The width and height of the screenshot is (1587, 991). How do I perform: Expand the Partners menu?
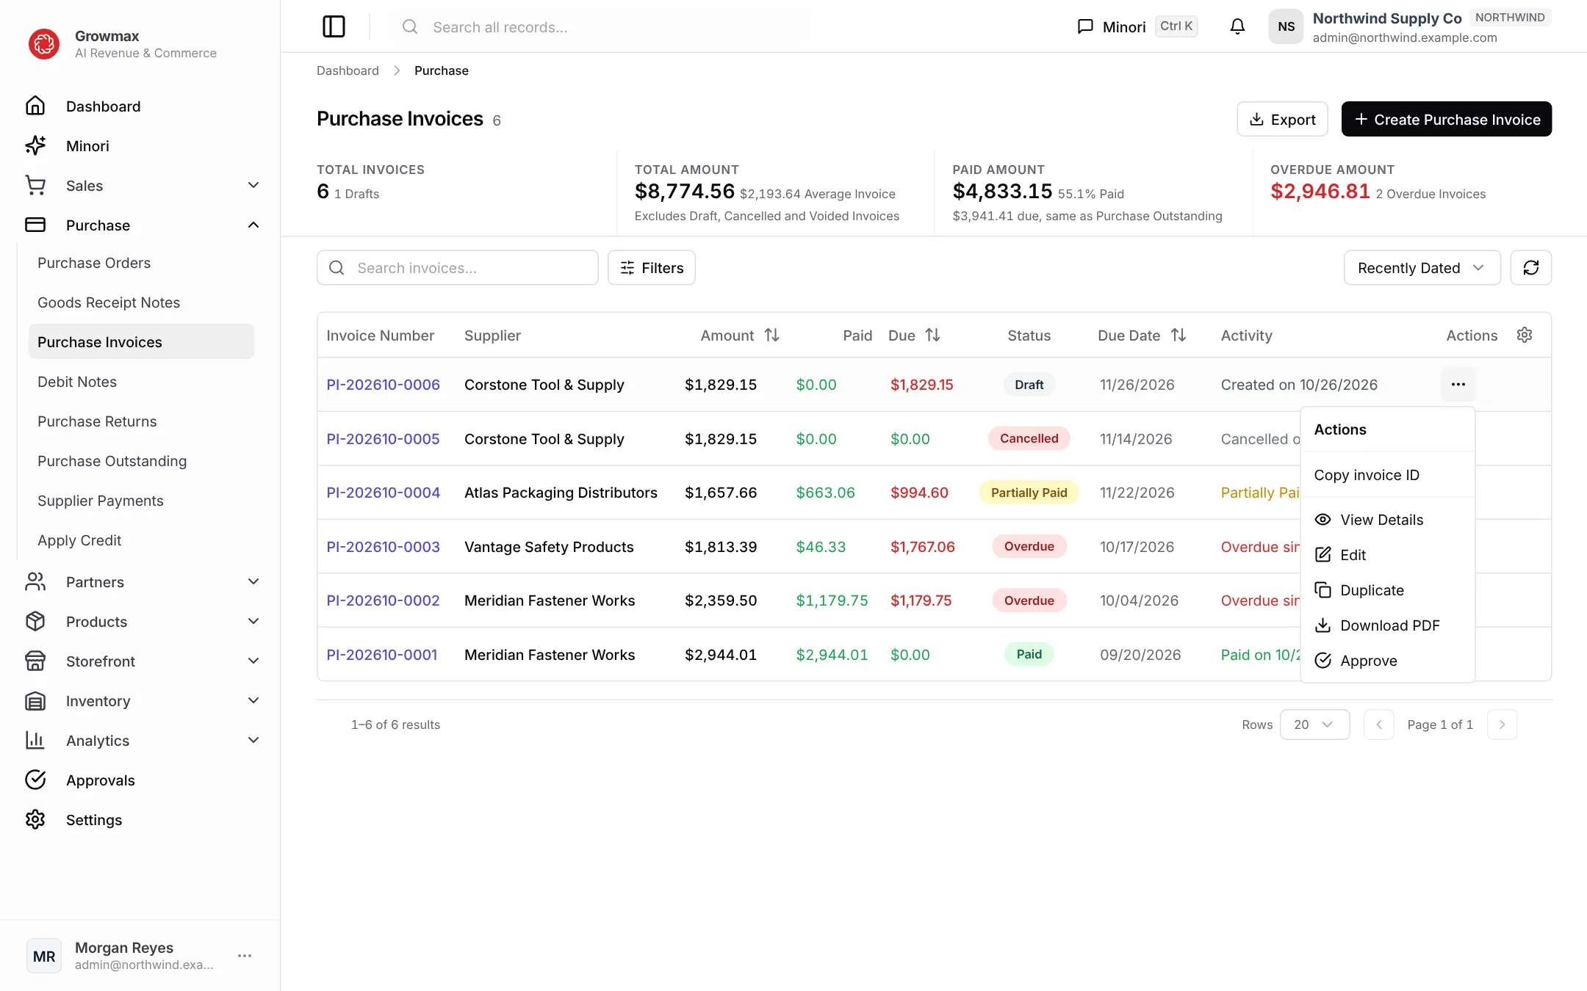pos(140,581)
